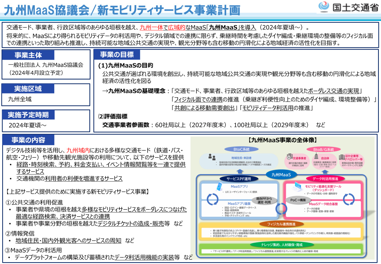Click the underlined 利用者の利便を増進するサービス text
Image resolution: width=381 pixels, height=264 pixels.
(84, 179)
